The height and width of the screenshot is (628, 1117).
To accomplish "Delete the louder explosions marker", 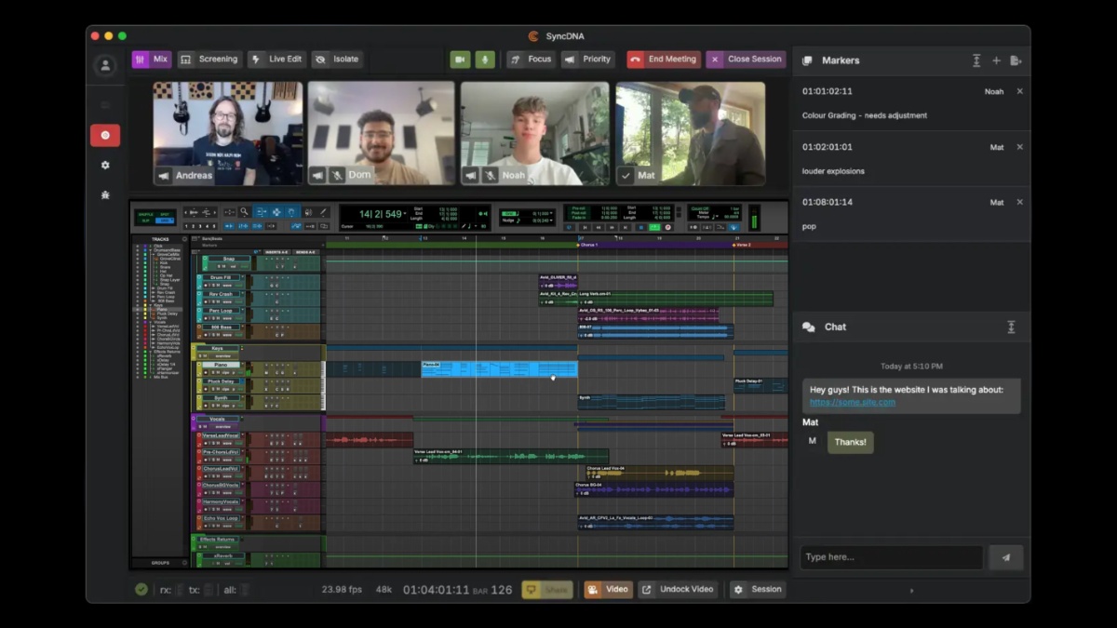I will (x=1019, y=147).
